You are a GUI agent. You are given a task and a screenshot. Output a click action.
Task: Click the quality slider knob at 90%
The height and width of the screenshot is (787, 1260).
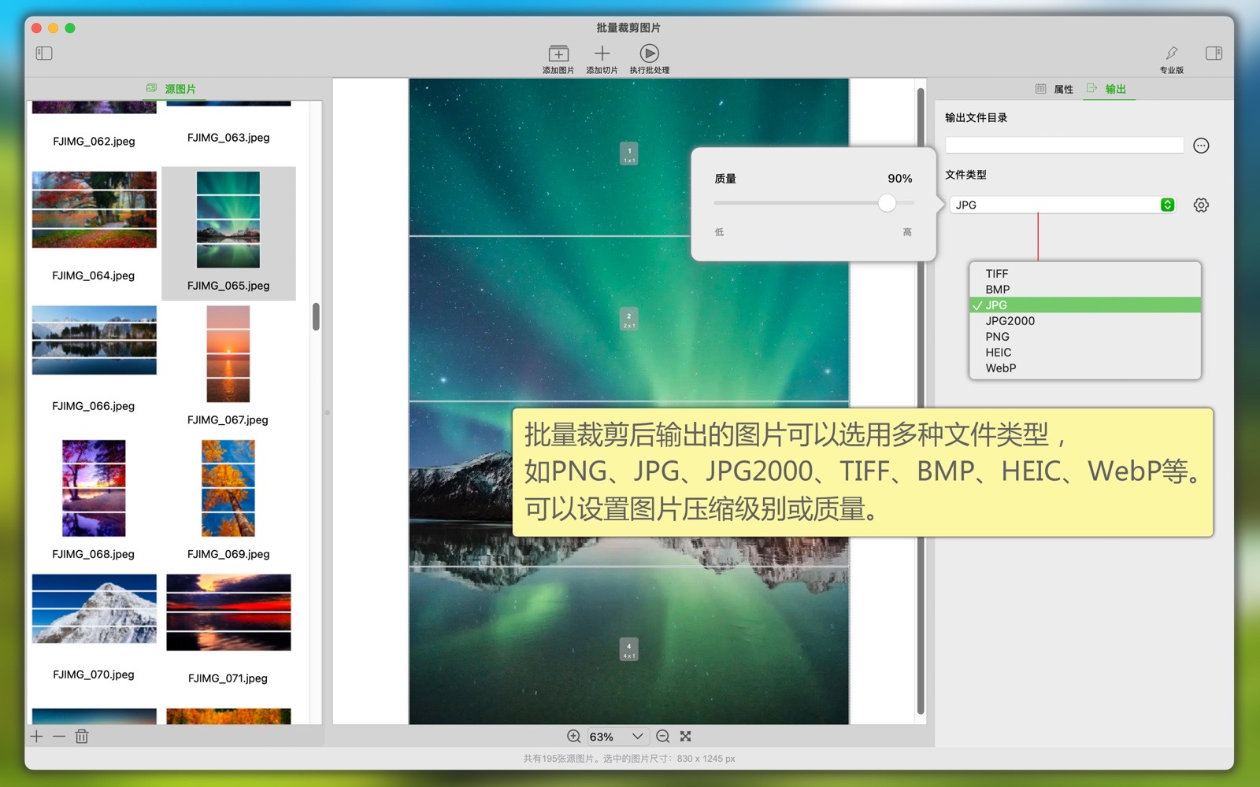click(887, 204)
